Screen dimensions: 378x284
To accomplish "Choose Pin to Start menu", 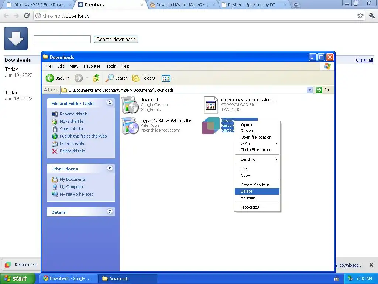I will tap(257, 150).
